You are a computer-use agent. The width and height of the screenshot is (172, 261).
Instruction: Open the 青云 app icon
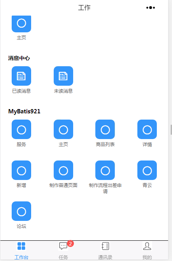[x=147, y=170]
